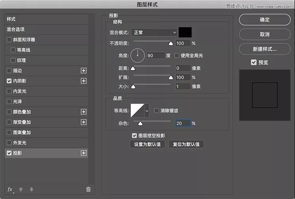Click the 复位为默认值 button
295x199 pixels.
tap(186, 144)
